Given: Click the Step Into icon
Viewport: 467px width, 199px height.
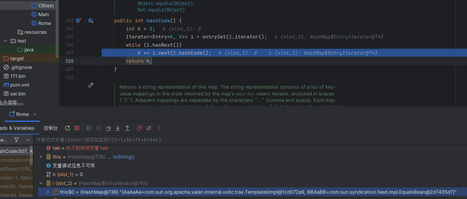Looking at the screenshot, I should pyautogui.click(x=118, y=128).
